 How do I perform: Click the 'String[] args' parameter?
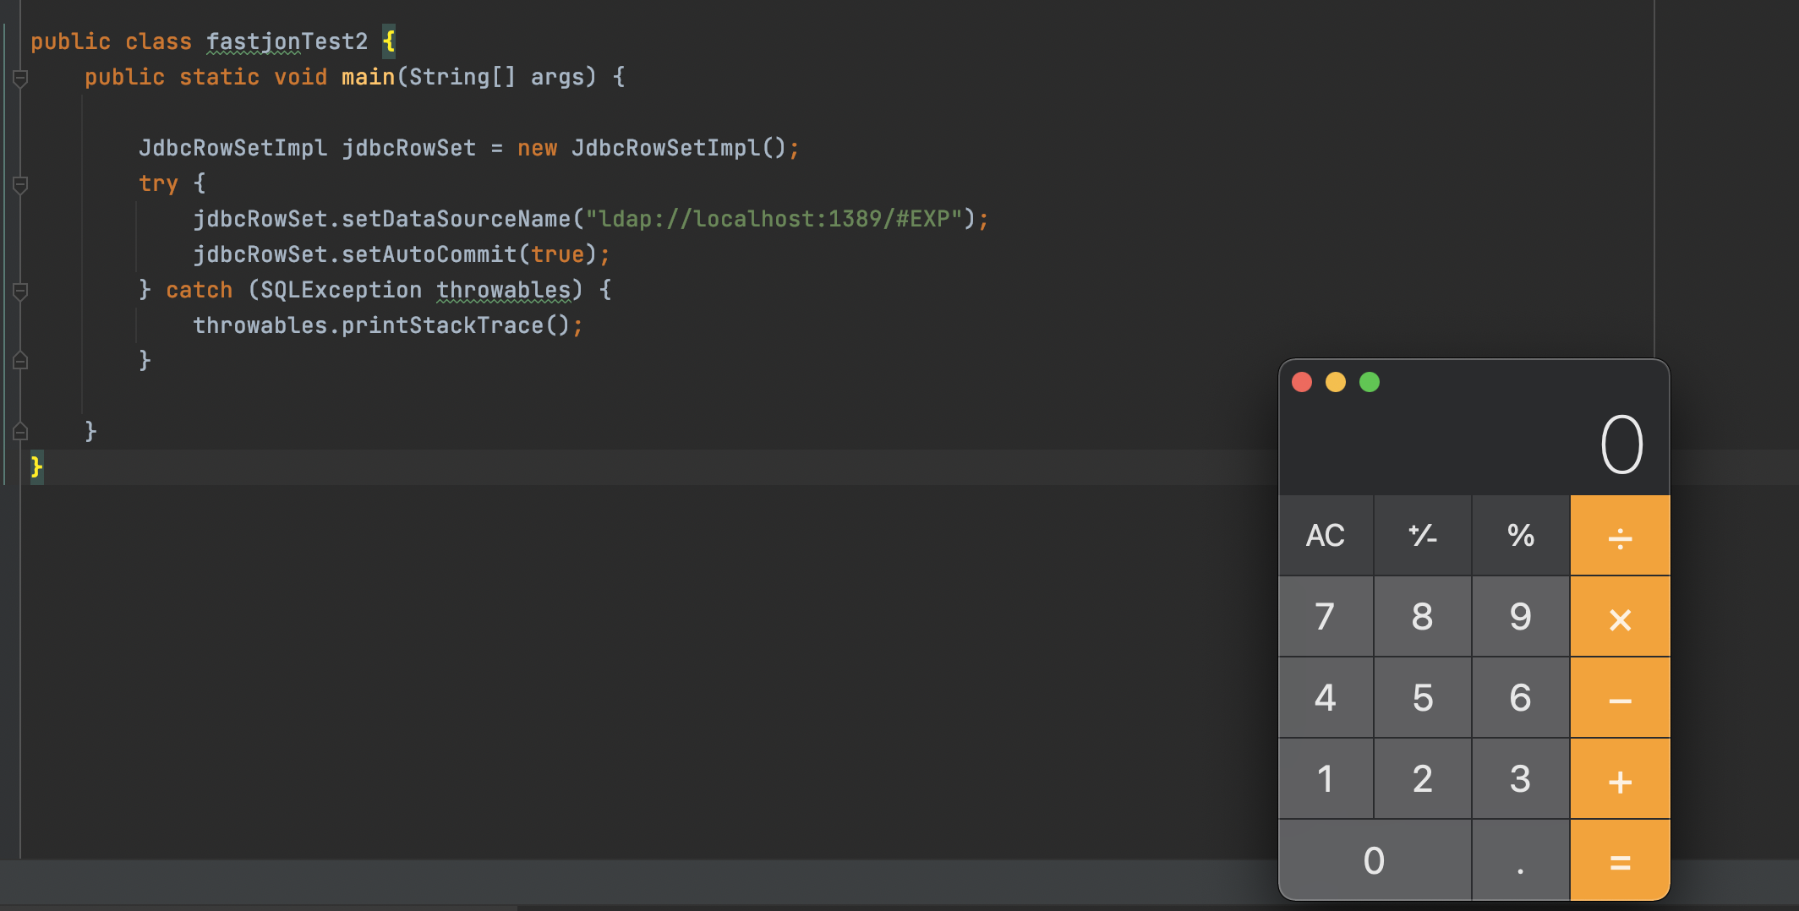(x=497, y=77)
